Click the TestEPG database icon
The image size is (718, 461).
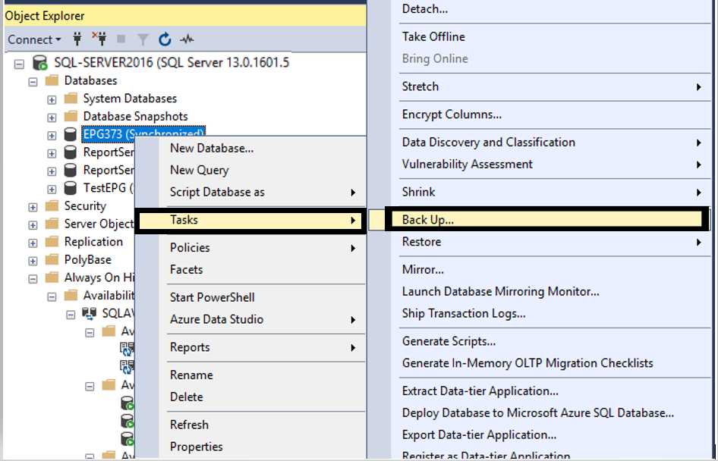71,188
